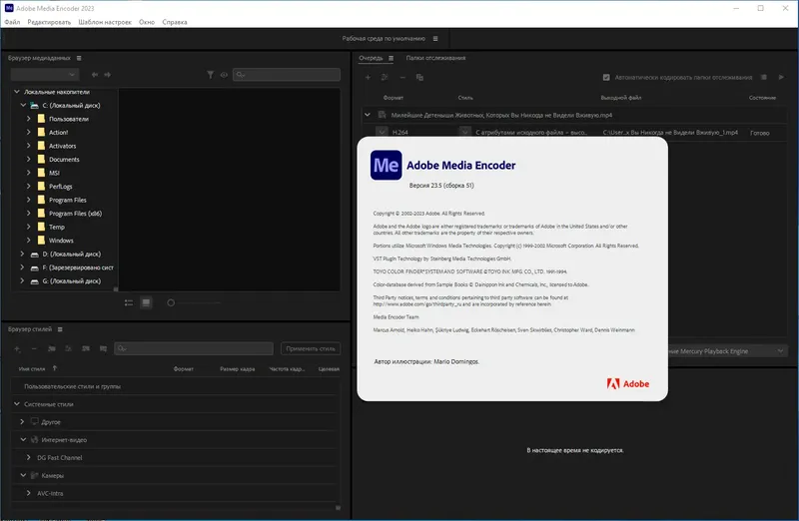
Task: Collapse the C: (Локальный диск) node
Action: click(x=23, y=106)
